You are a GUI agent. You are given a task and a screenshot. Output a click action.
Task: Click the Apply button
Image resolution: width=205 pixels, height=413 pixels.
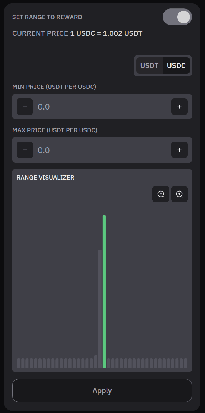click(x=102, y=390)
